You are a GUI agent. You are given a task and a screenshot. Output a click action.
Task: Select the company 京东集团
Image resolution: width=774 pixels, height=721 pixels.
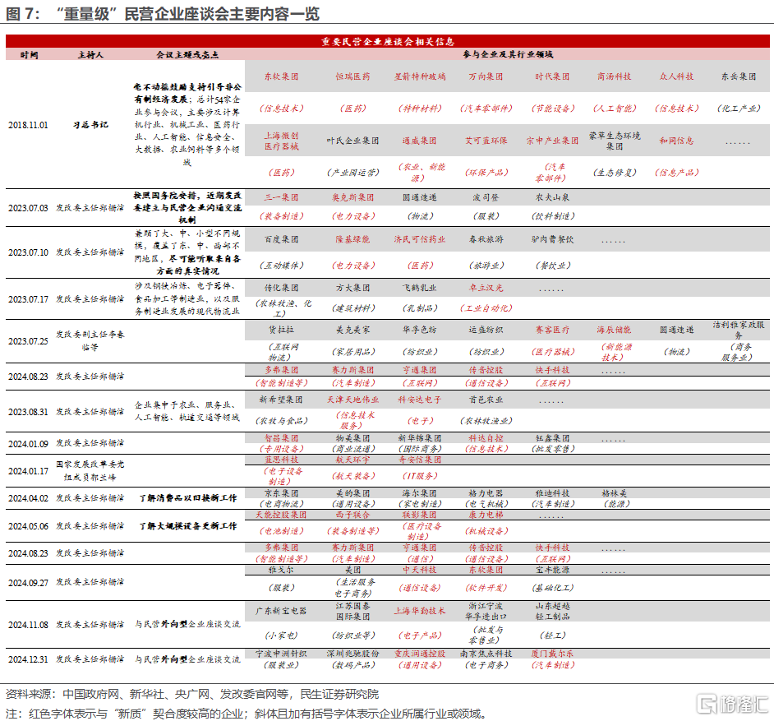(281, 493)
